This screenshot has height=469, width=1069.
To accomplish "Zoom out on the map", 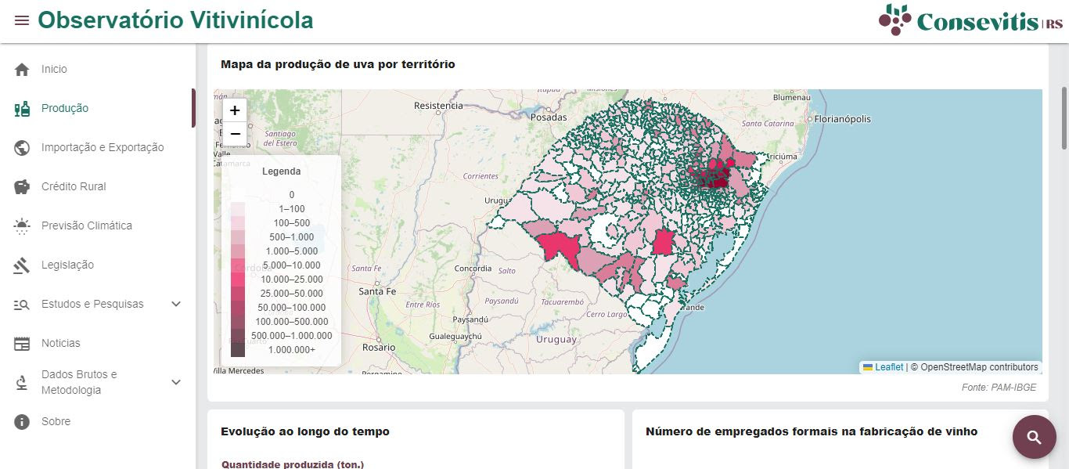I will point(235,135).
